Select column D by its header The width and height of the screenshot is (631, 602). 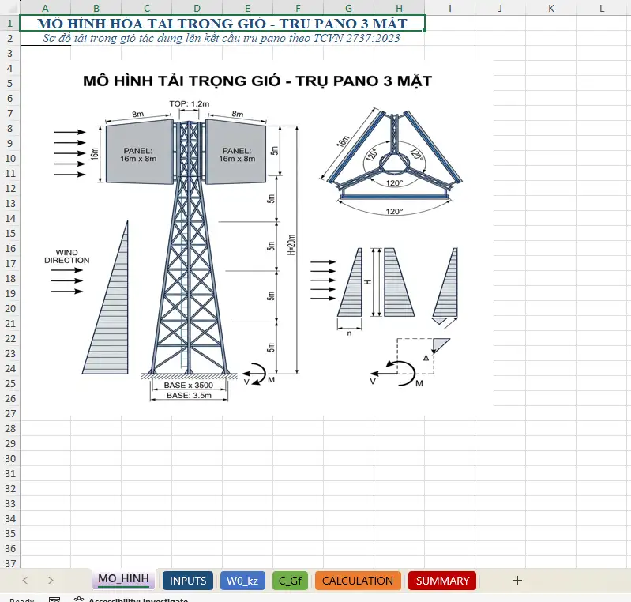pos(197,8)
